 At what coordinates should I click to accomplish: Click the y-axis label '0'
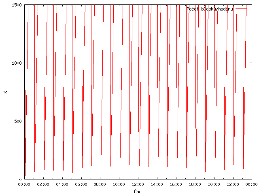(x=21, y=179)
